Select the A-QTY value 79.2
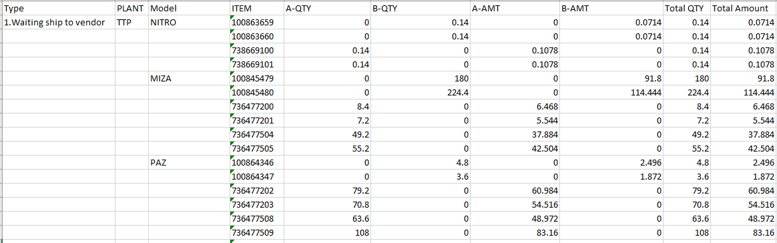 [x=327, y=190]
